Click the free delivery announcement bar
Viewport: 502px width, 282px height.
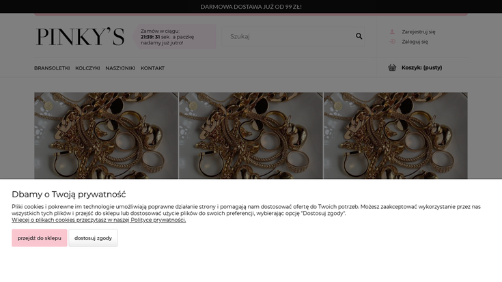click(x=251, y=7)
